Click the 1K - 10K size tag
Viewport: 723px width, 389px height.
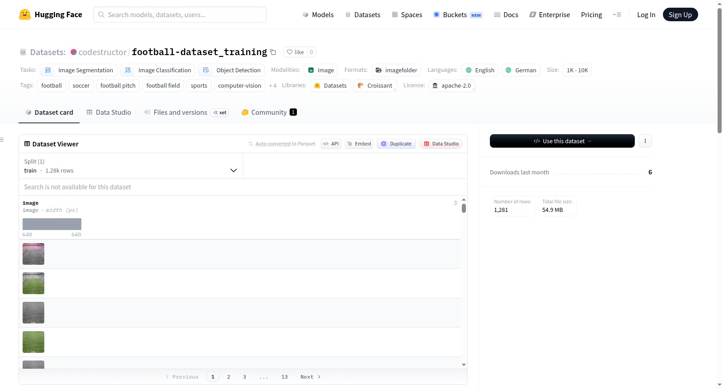577,70
